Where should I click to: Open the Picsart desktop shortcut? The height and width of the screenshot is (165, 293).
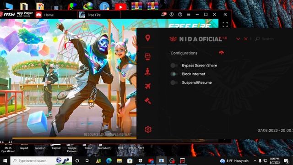[88, 147]
